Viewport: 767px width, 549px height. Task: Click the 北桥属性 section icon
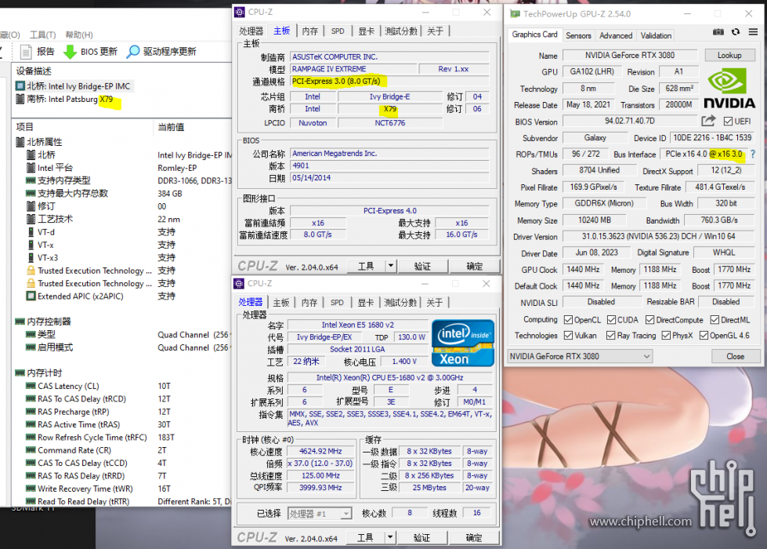[20, 142]
